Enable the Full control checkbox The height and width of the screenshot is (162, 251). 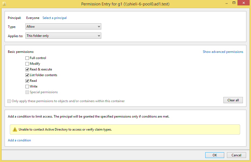click(27, 58)
